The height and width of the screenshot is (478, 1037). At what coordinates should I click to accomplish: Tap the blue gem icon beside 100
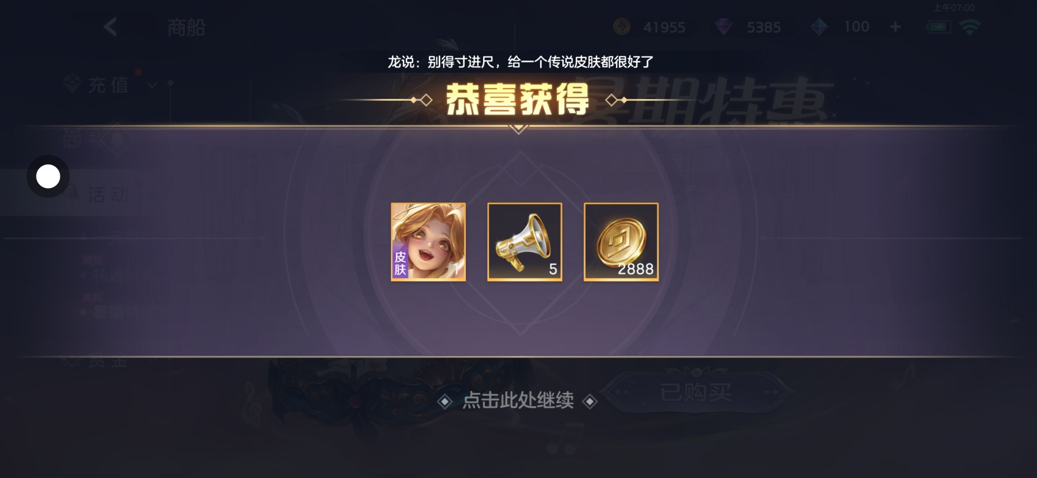point(819,27)
